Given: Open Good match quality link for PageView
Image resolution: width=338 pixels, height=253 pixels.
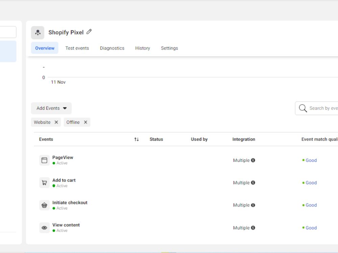Looking at the screenshot, I should pyautogui.click(x=311, y=160).
